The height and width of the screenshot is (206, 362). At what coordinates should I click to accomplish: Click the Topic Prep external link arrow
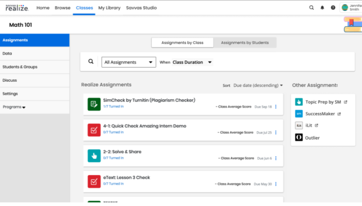[x=345, y=102]
